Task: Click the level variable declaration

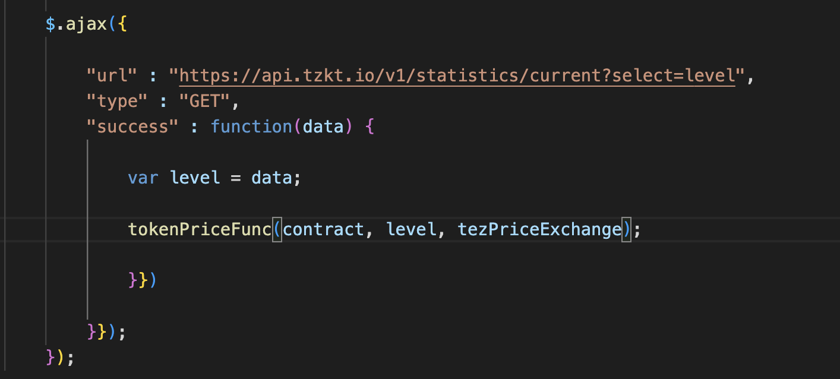Action: click(195, 178)
